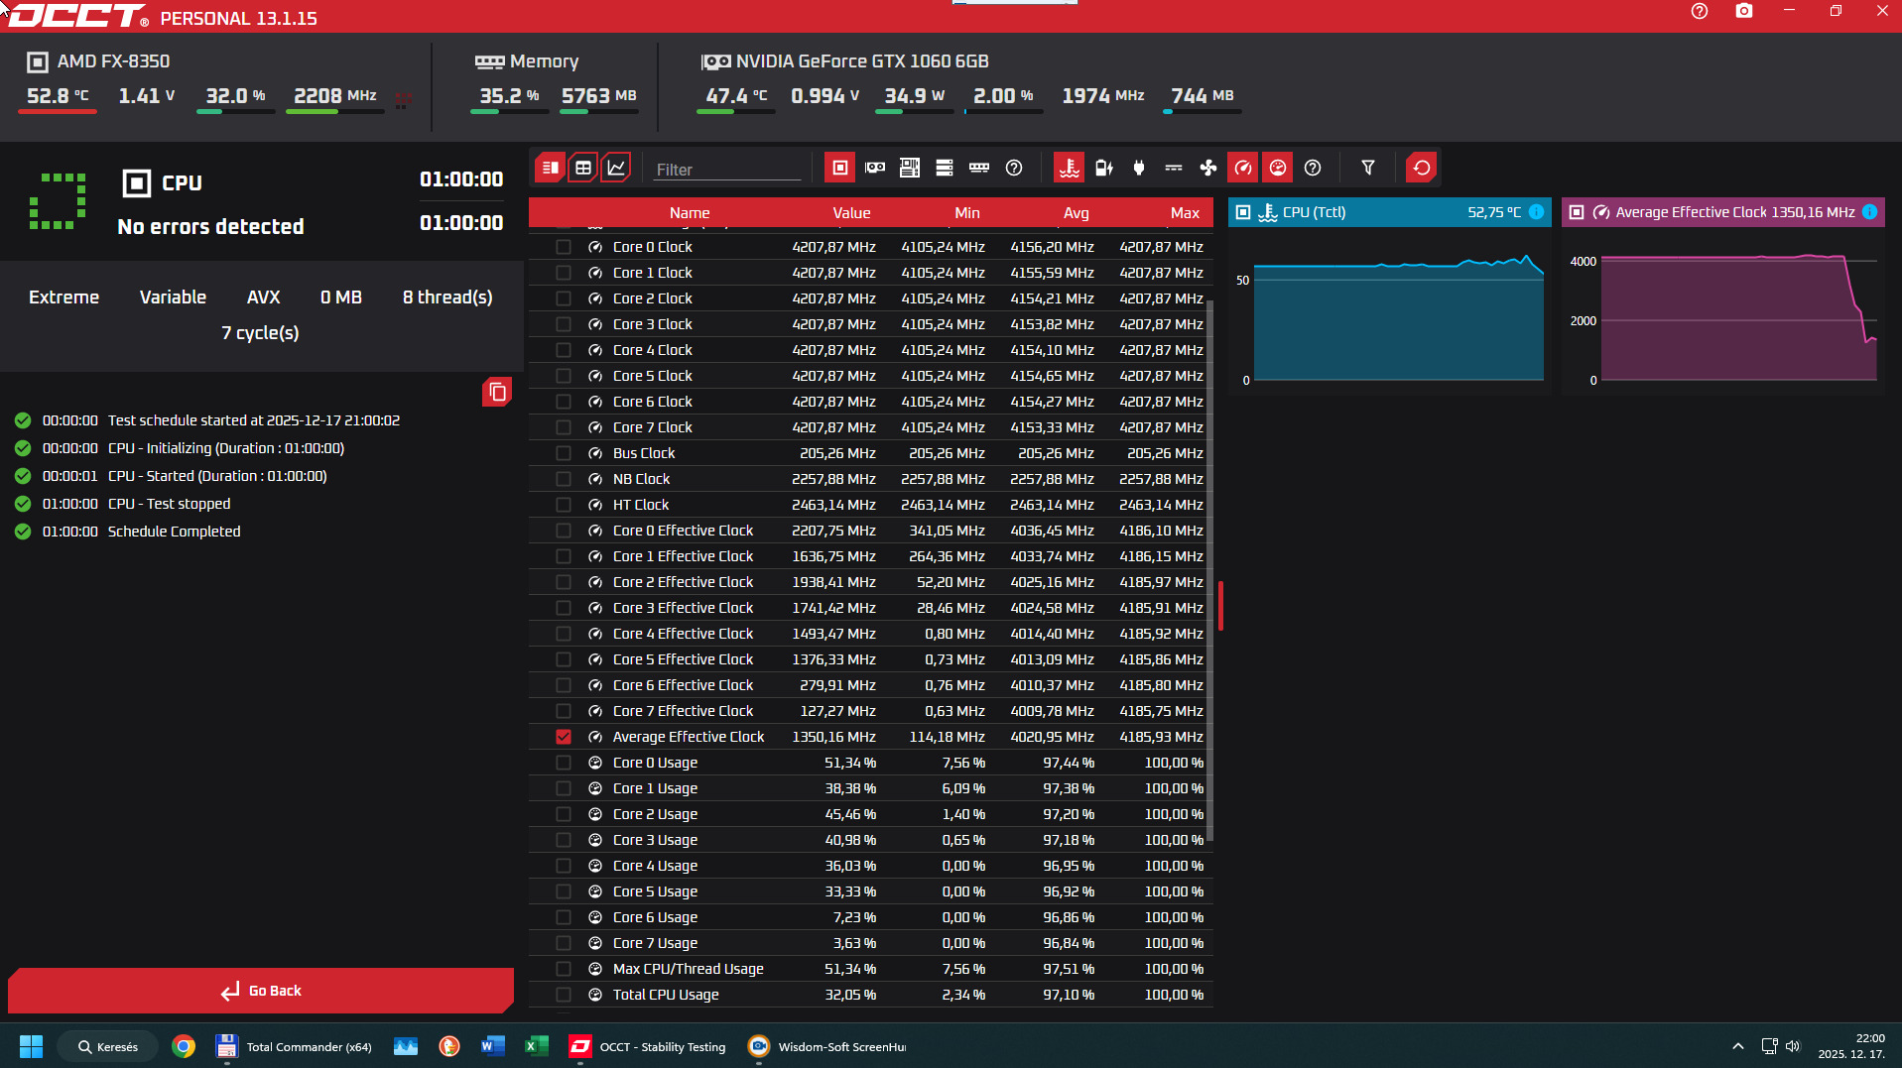Open Microsoft Excel from the taskbar
This screenshot has width=1902, height=1068.
tap(537, 1046)
